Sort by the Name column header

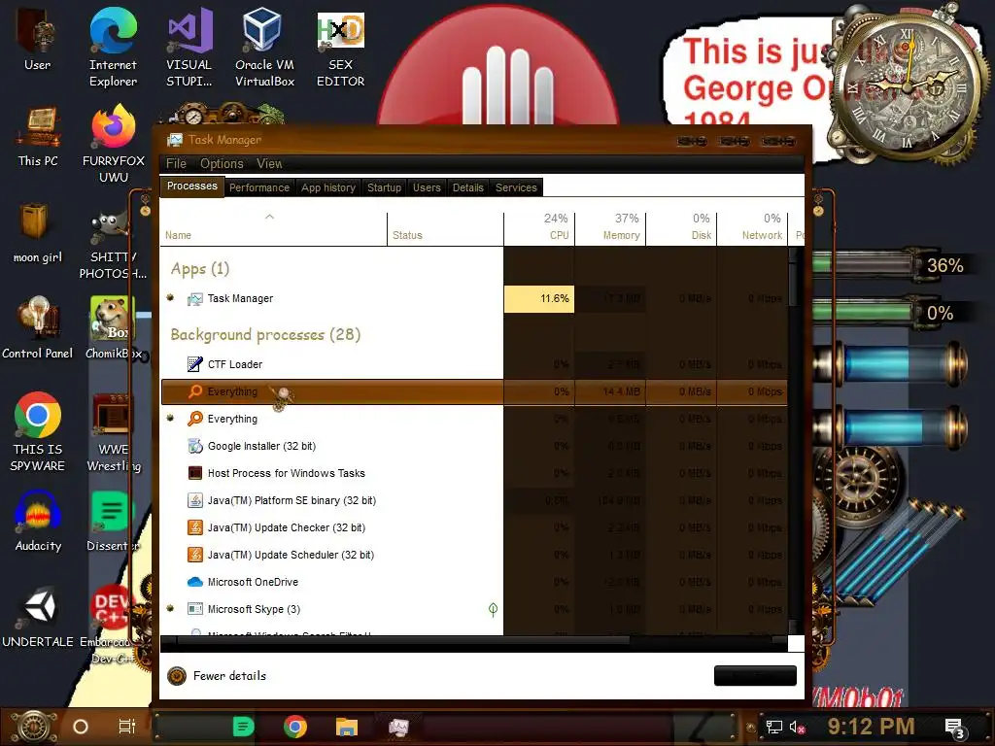273,229
